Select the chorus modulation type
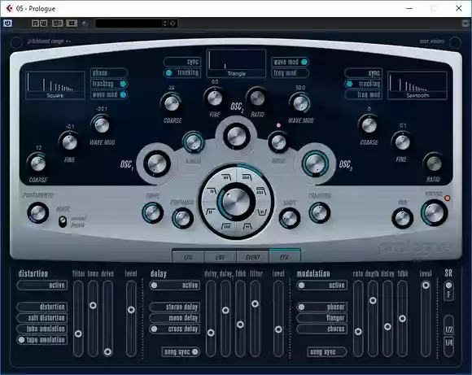472x375 pixels. 322,329
